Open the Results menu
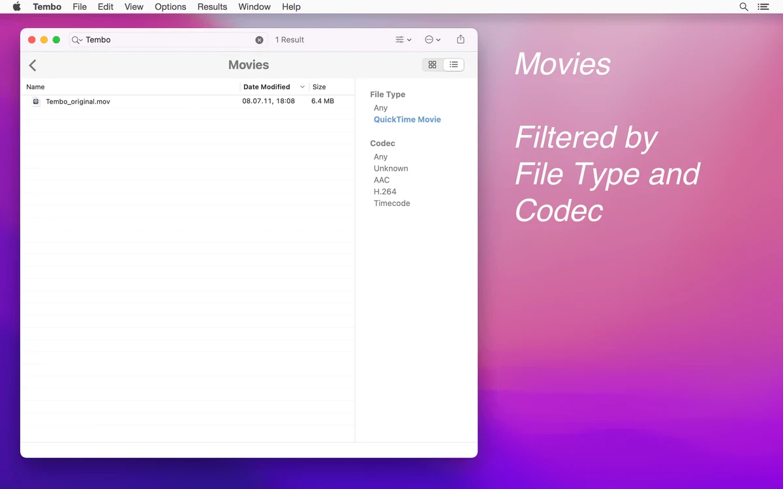This screenshot has width=783, height=489. click(212, 7)
